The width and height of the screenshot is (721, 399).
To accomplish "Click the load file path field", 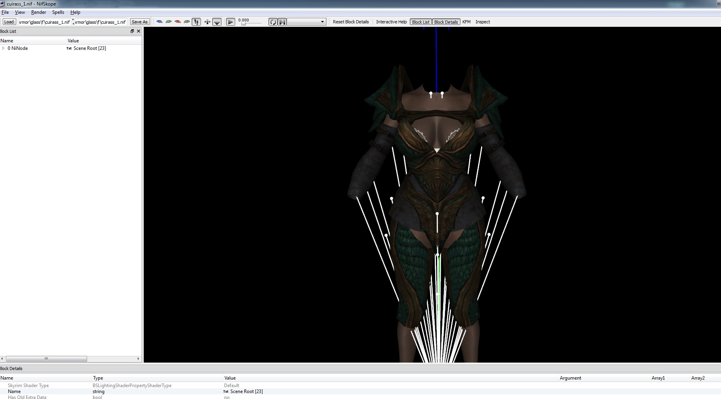I will (45, 22).
